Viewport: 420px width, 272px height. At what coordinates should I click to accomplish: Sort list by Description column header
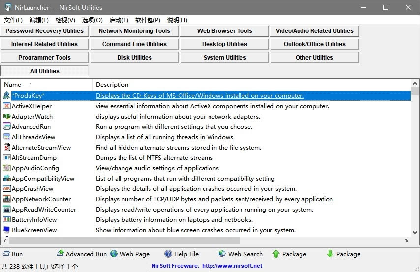[x=251, y=85]
